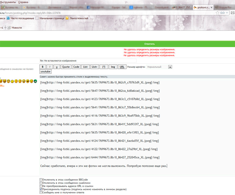Apply bold with the B button
This screenshot has height=195, width=235.
[x=43, y=67]
